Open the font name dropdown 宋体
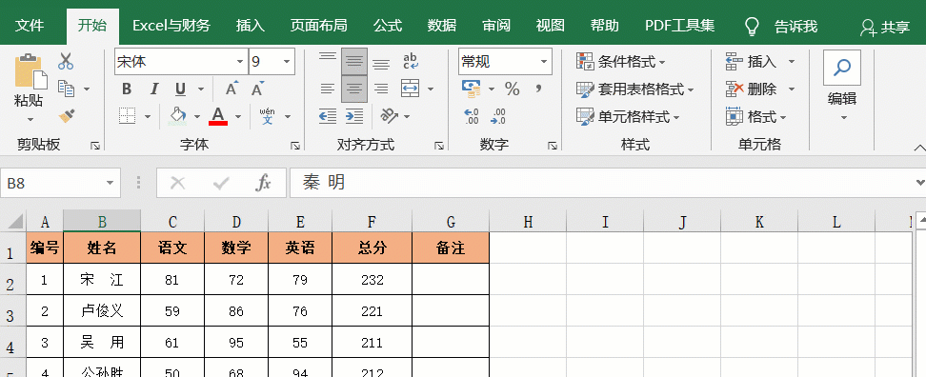 coord(240,61)
